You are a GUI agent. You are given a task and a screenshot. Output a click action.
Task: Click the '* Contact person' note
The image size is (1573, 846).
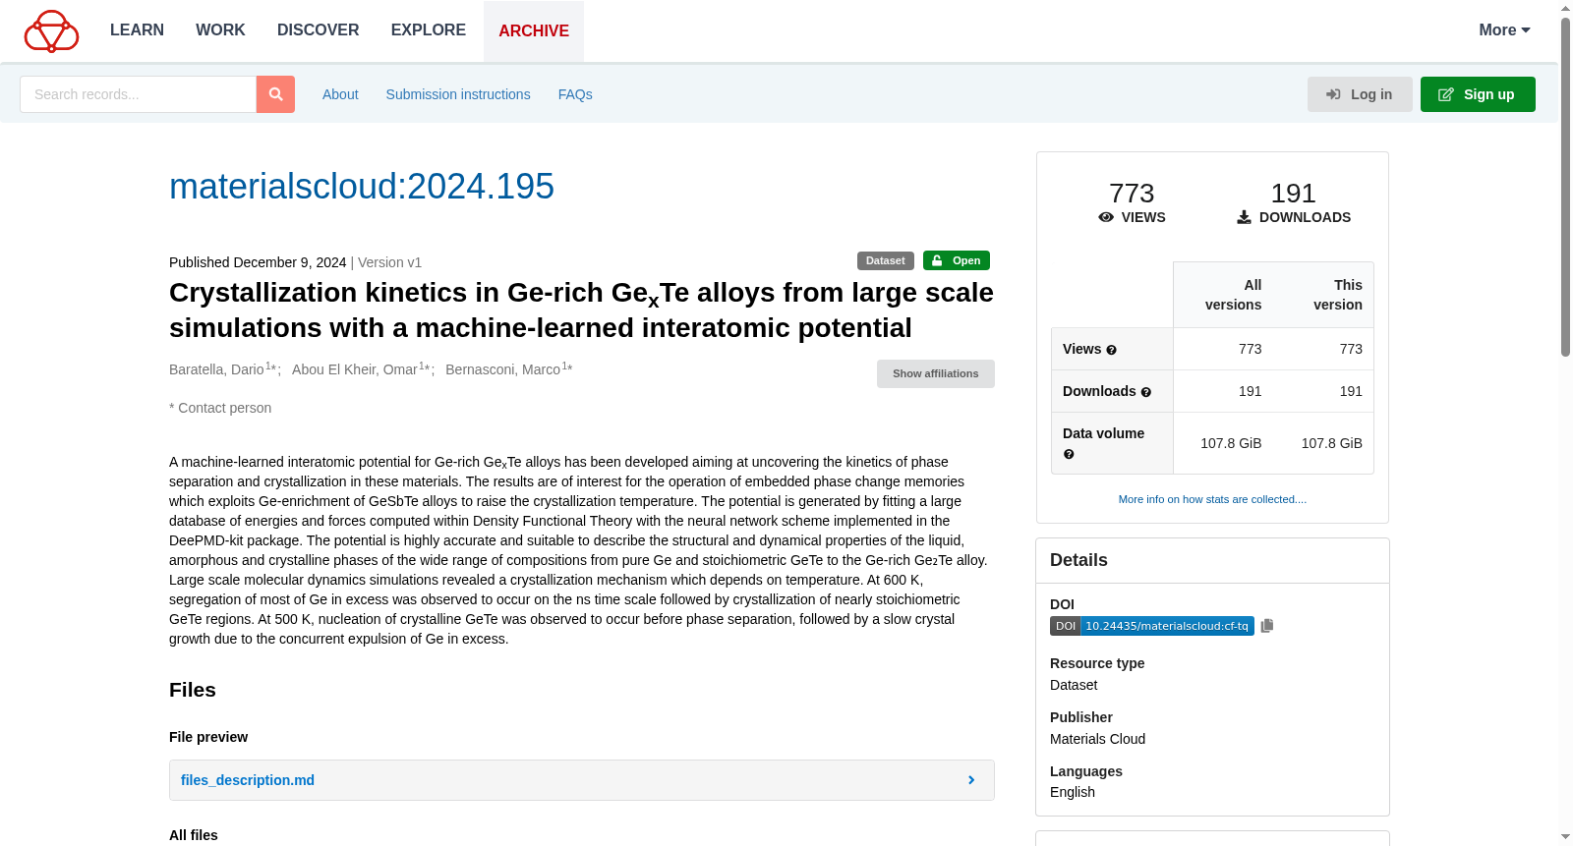pyautogui.click(x=220, y=408)
